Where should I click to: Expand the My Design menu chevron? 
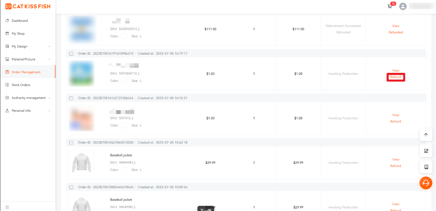click(x=49, y=47)
